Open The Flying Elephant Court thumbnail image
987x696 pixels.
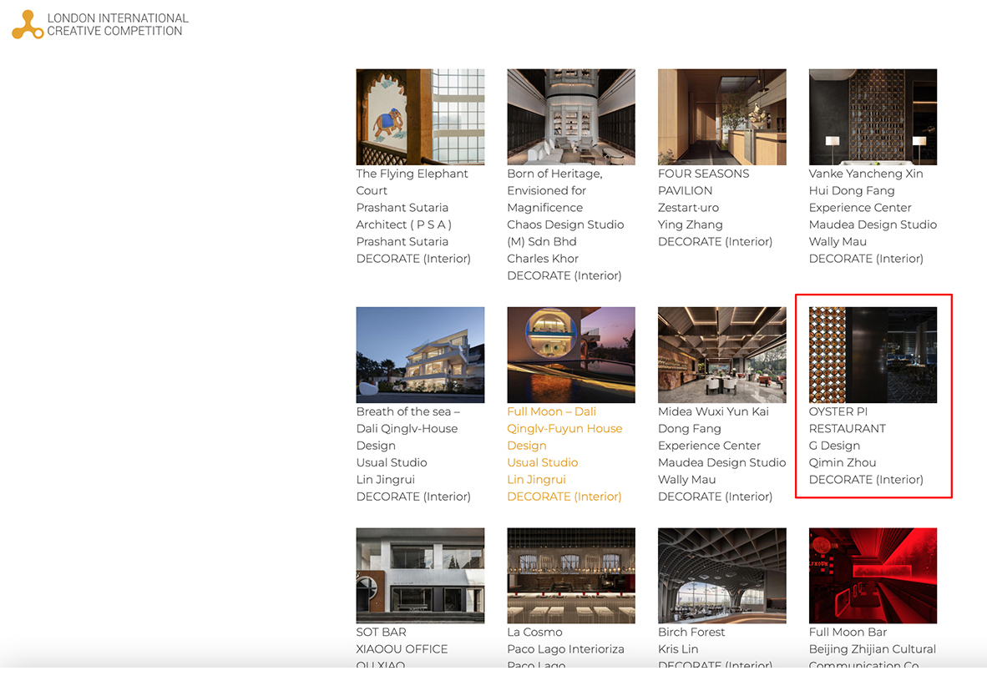tap(420, 117)
